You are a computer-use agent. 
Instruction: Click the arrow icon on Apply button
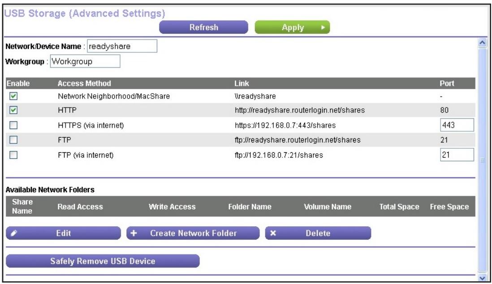point(323,28)
